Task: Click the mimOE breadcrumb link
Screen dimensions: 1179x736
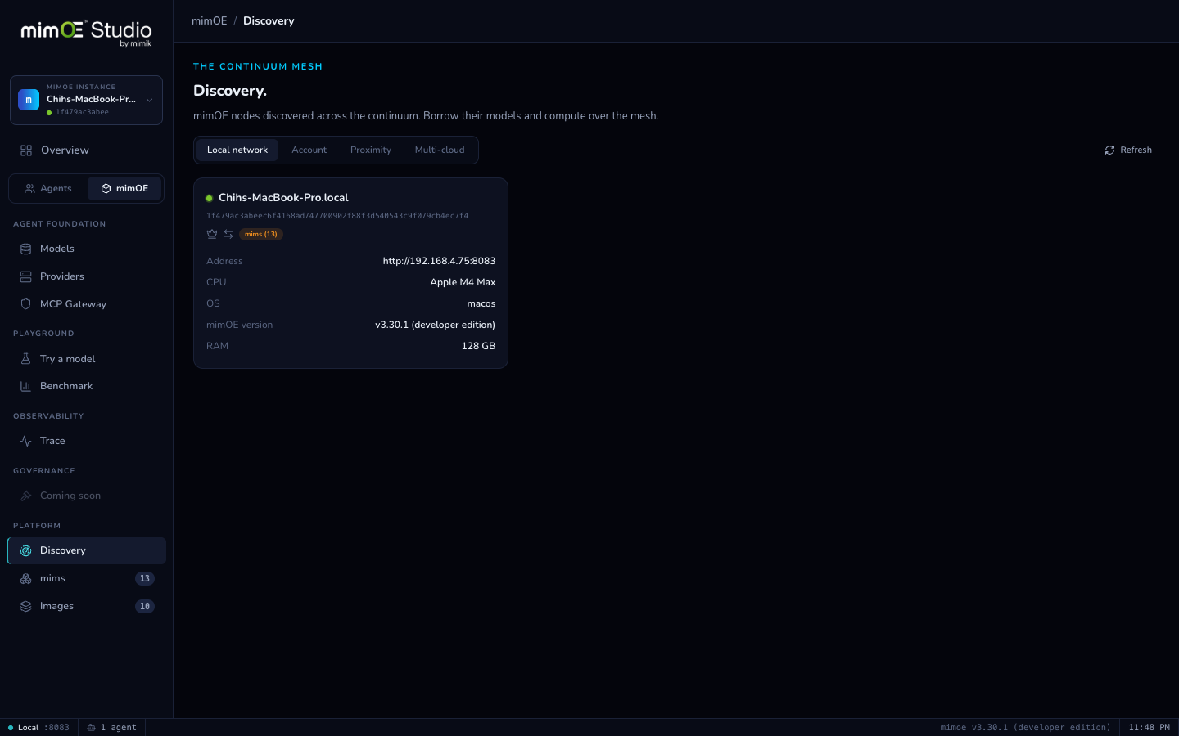Action: click(210, 21)
